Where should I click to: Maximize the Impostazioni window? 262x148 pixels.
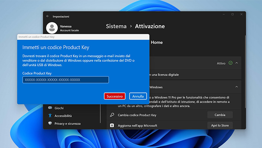coord(233,14)
